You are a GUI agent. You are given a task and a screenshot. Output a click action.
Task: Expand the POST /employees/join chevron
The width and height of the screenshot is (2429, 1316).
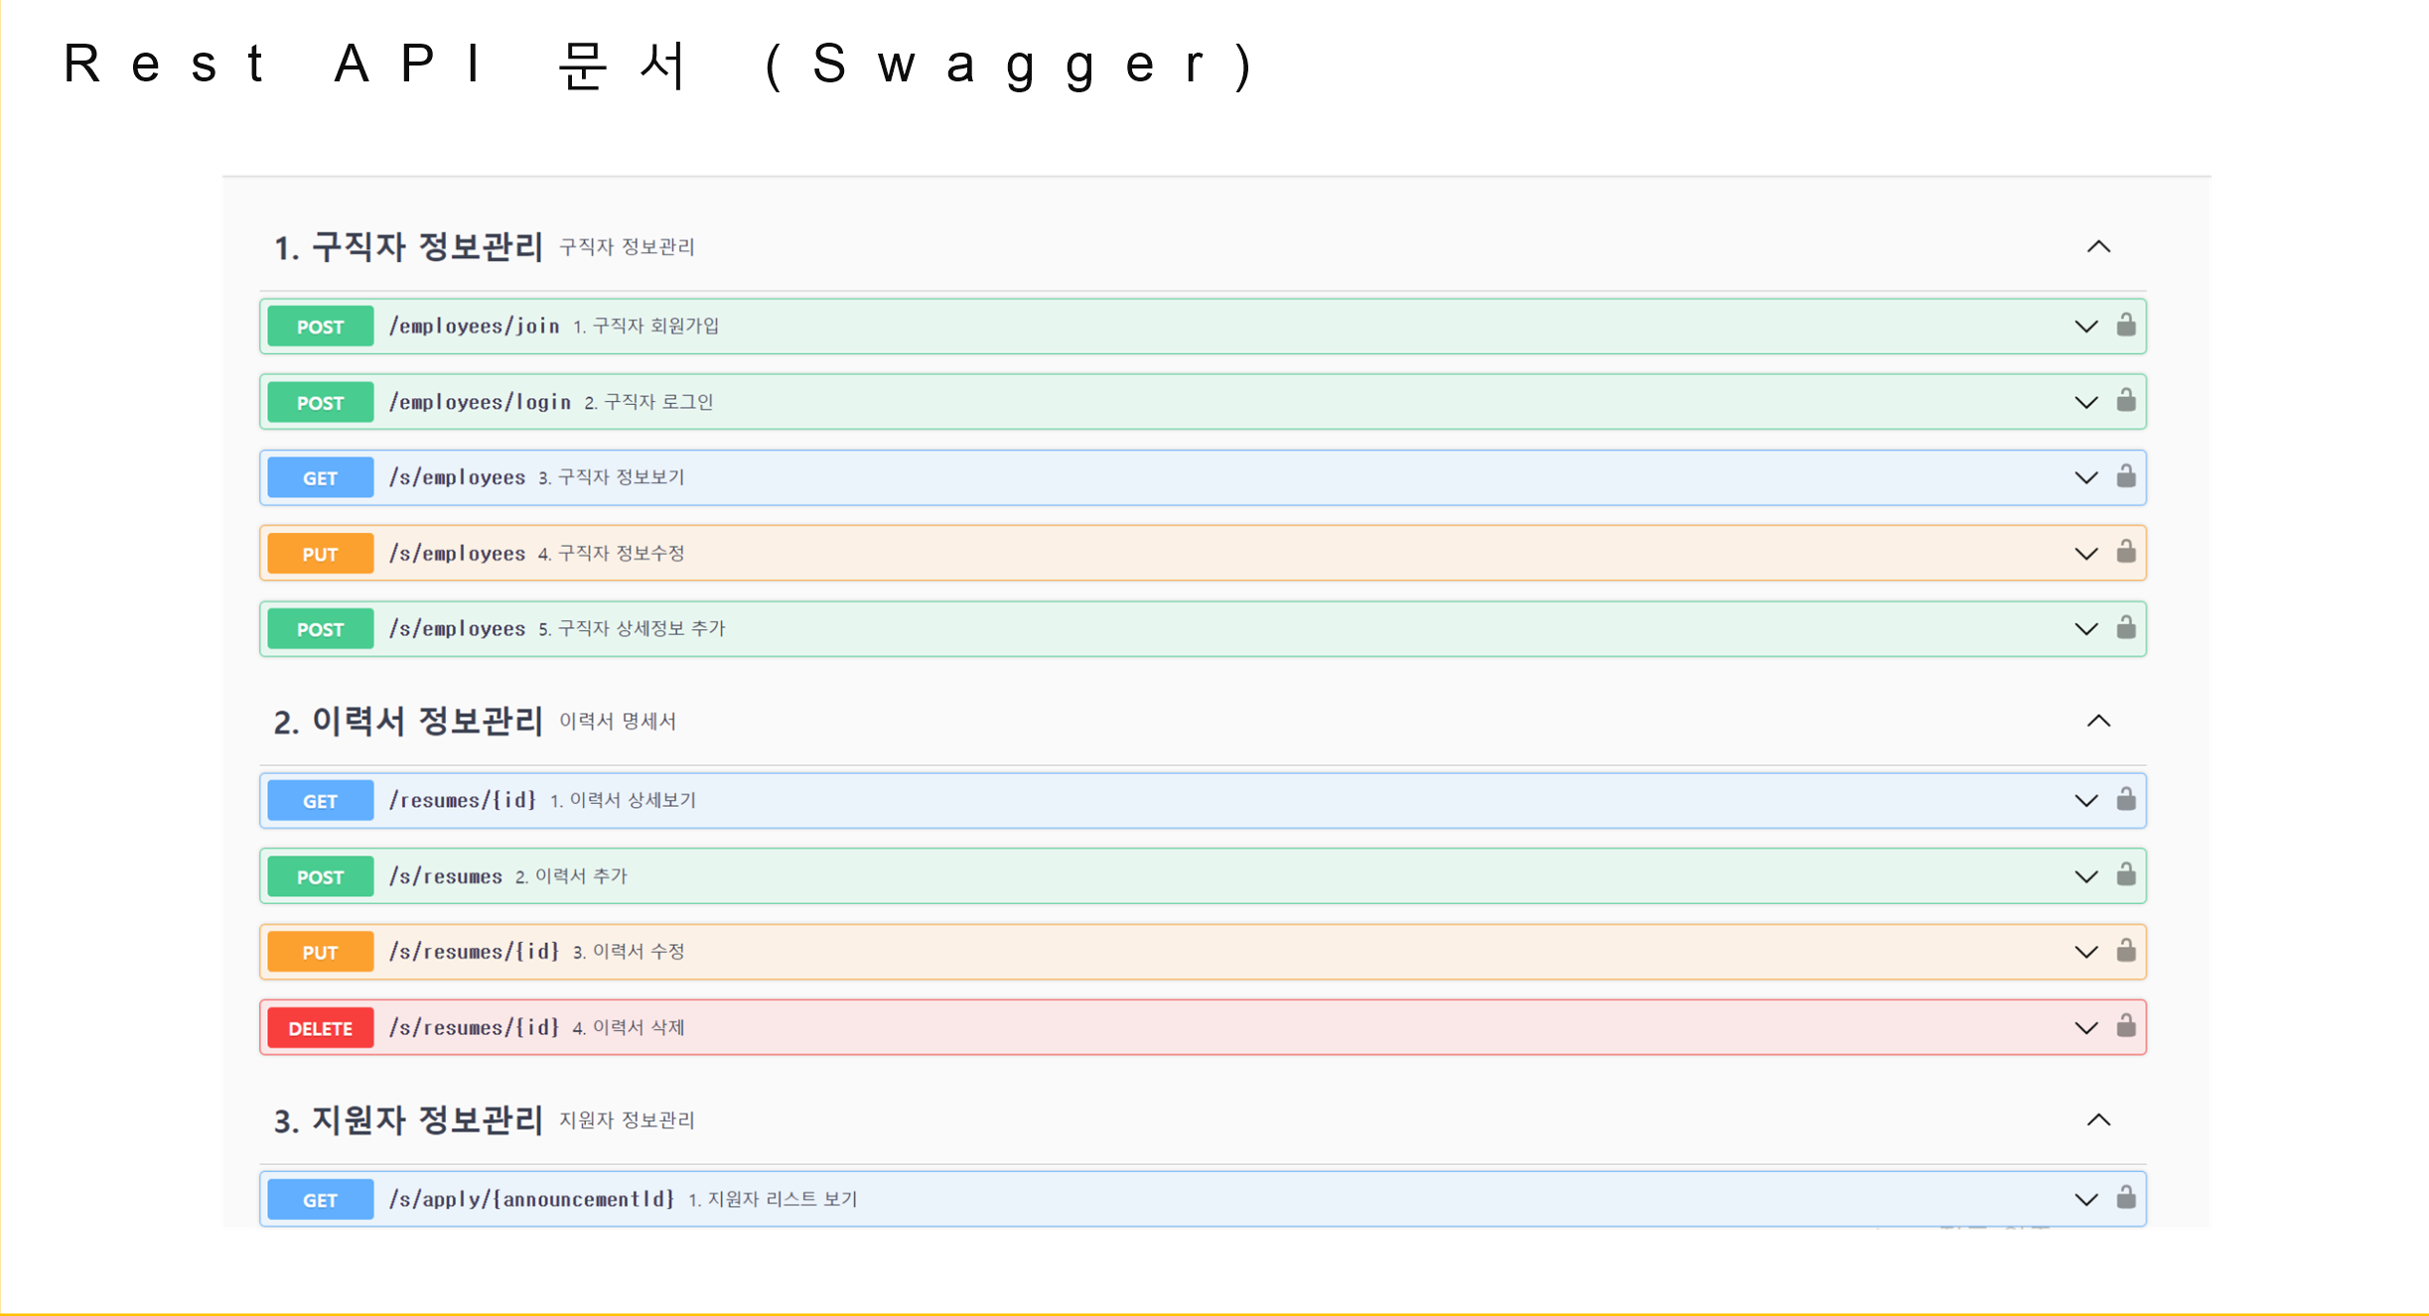(x=2085, y=327)
